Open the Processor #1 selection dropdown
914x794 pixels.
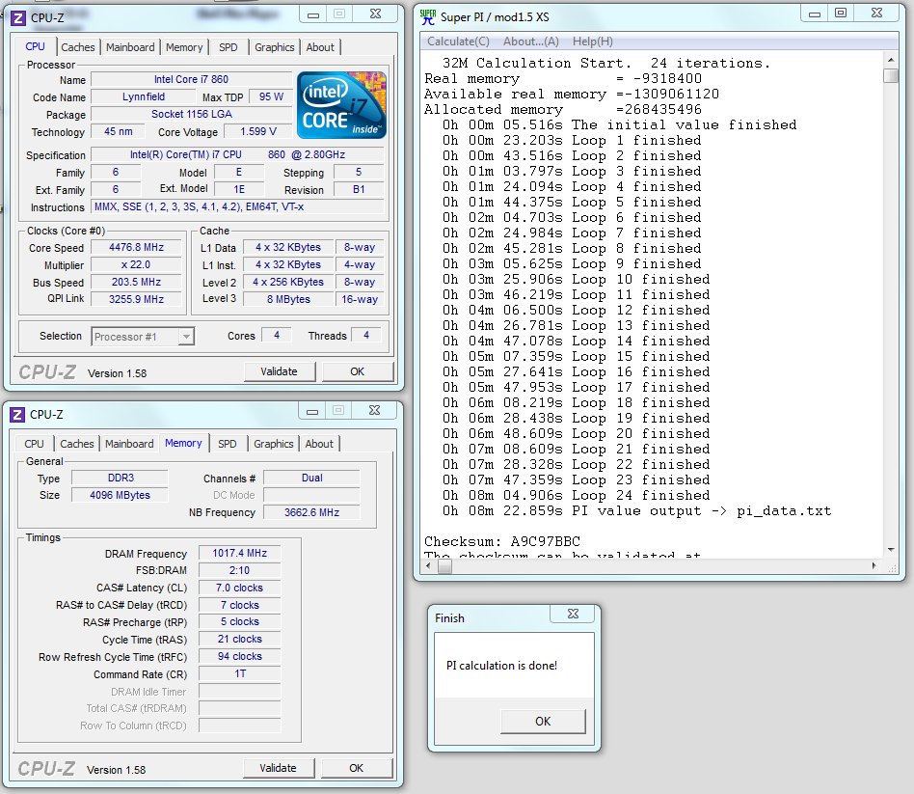tap(186, 337)
